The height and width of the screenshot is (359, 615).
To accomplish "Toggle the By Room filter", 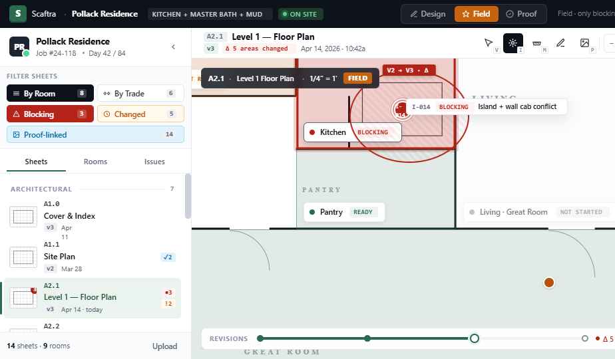I will click(x=50, y=93).
